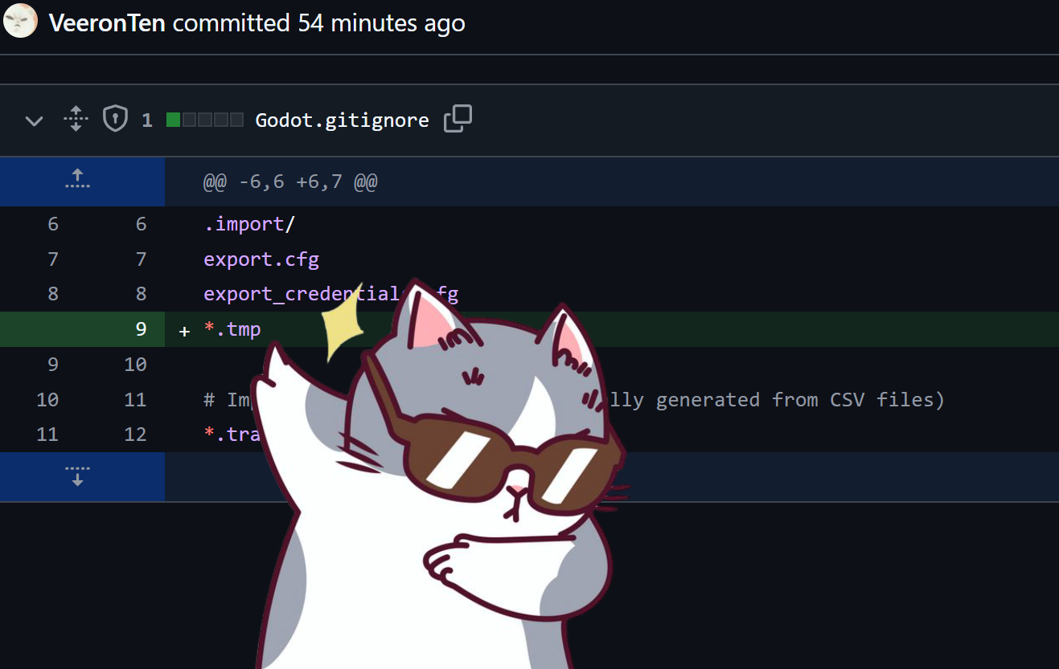Expand hidden lines below the diff
The width and height of the screenshot is (1059, 669).
click(77, 476)
